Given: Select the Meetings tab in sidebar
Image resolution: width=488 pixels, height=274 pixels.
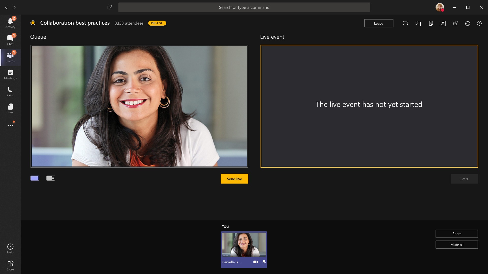Looking at the screenshot, I should [10, 74].
